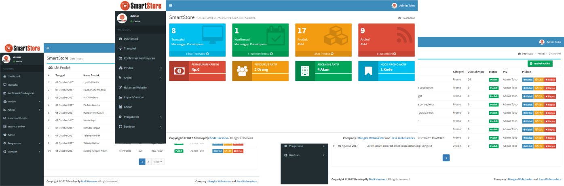The width and height of the screenshot is (564, 186).
Task: Click SmartStore logo in Data Produk window
Action: click(22, 48)
